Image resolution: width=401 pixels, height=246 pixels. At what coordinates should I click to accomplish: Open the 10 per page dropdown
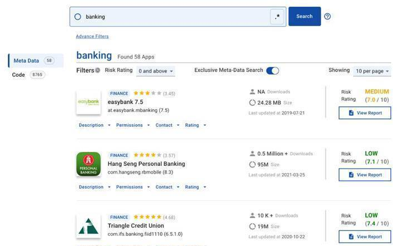coord(372,71)
